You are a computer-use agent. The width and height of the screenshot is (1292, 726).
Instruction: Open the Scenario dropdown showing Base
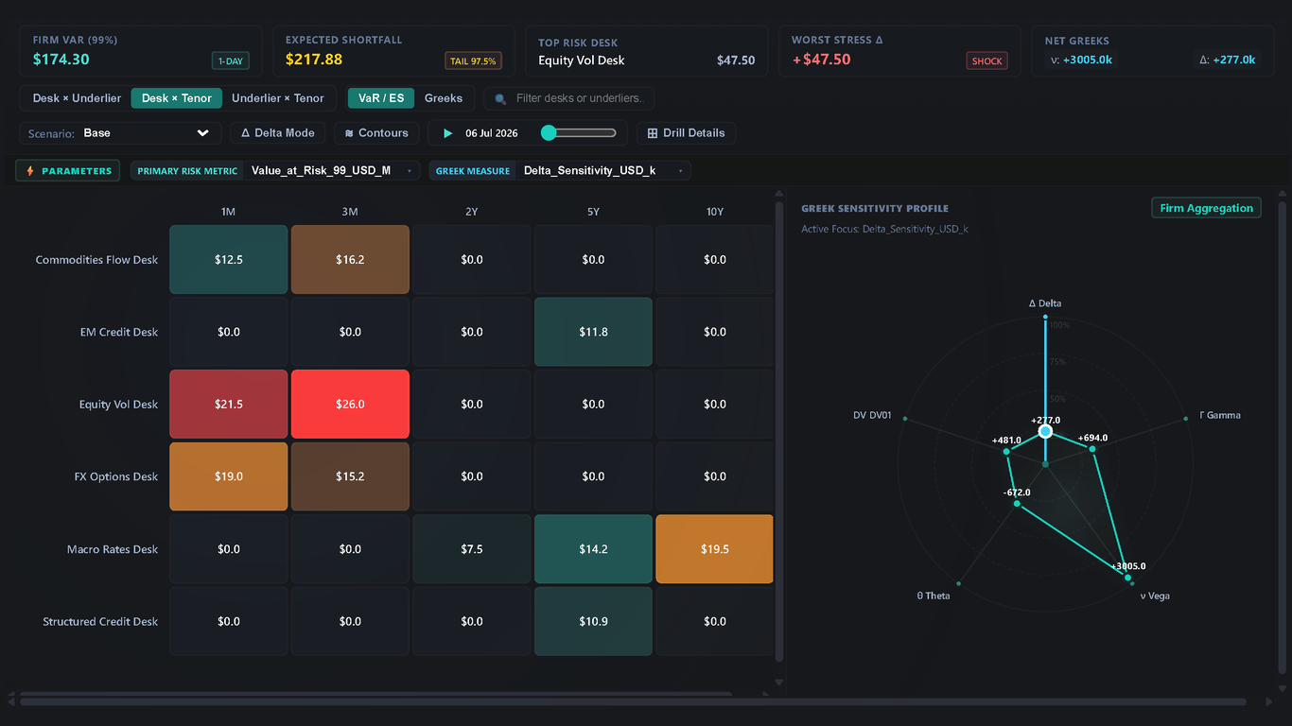pos(120,133)
